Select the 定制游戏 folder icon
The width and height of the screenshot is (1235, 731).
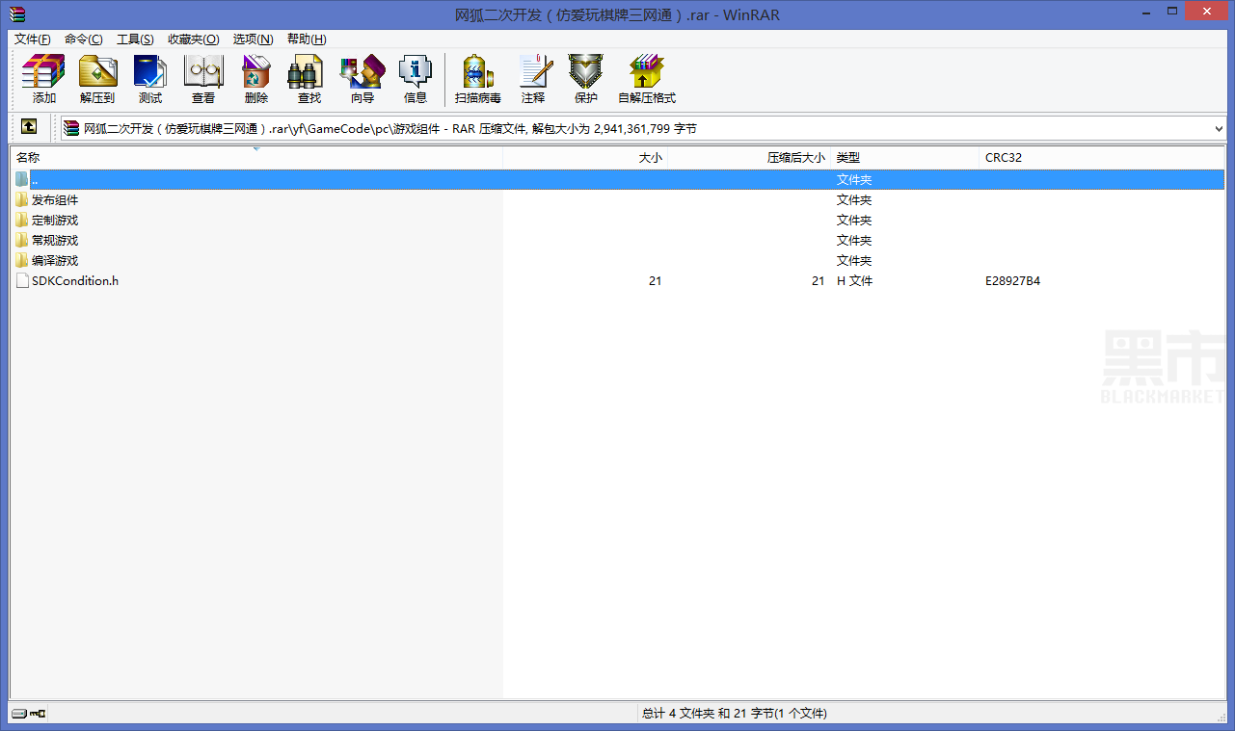pyautogui.click(x=22, y=221)
